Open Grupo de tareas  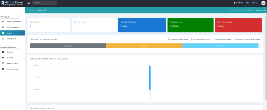[x=13, y=63]
